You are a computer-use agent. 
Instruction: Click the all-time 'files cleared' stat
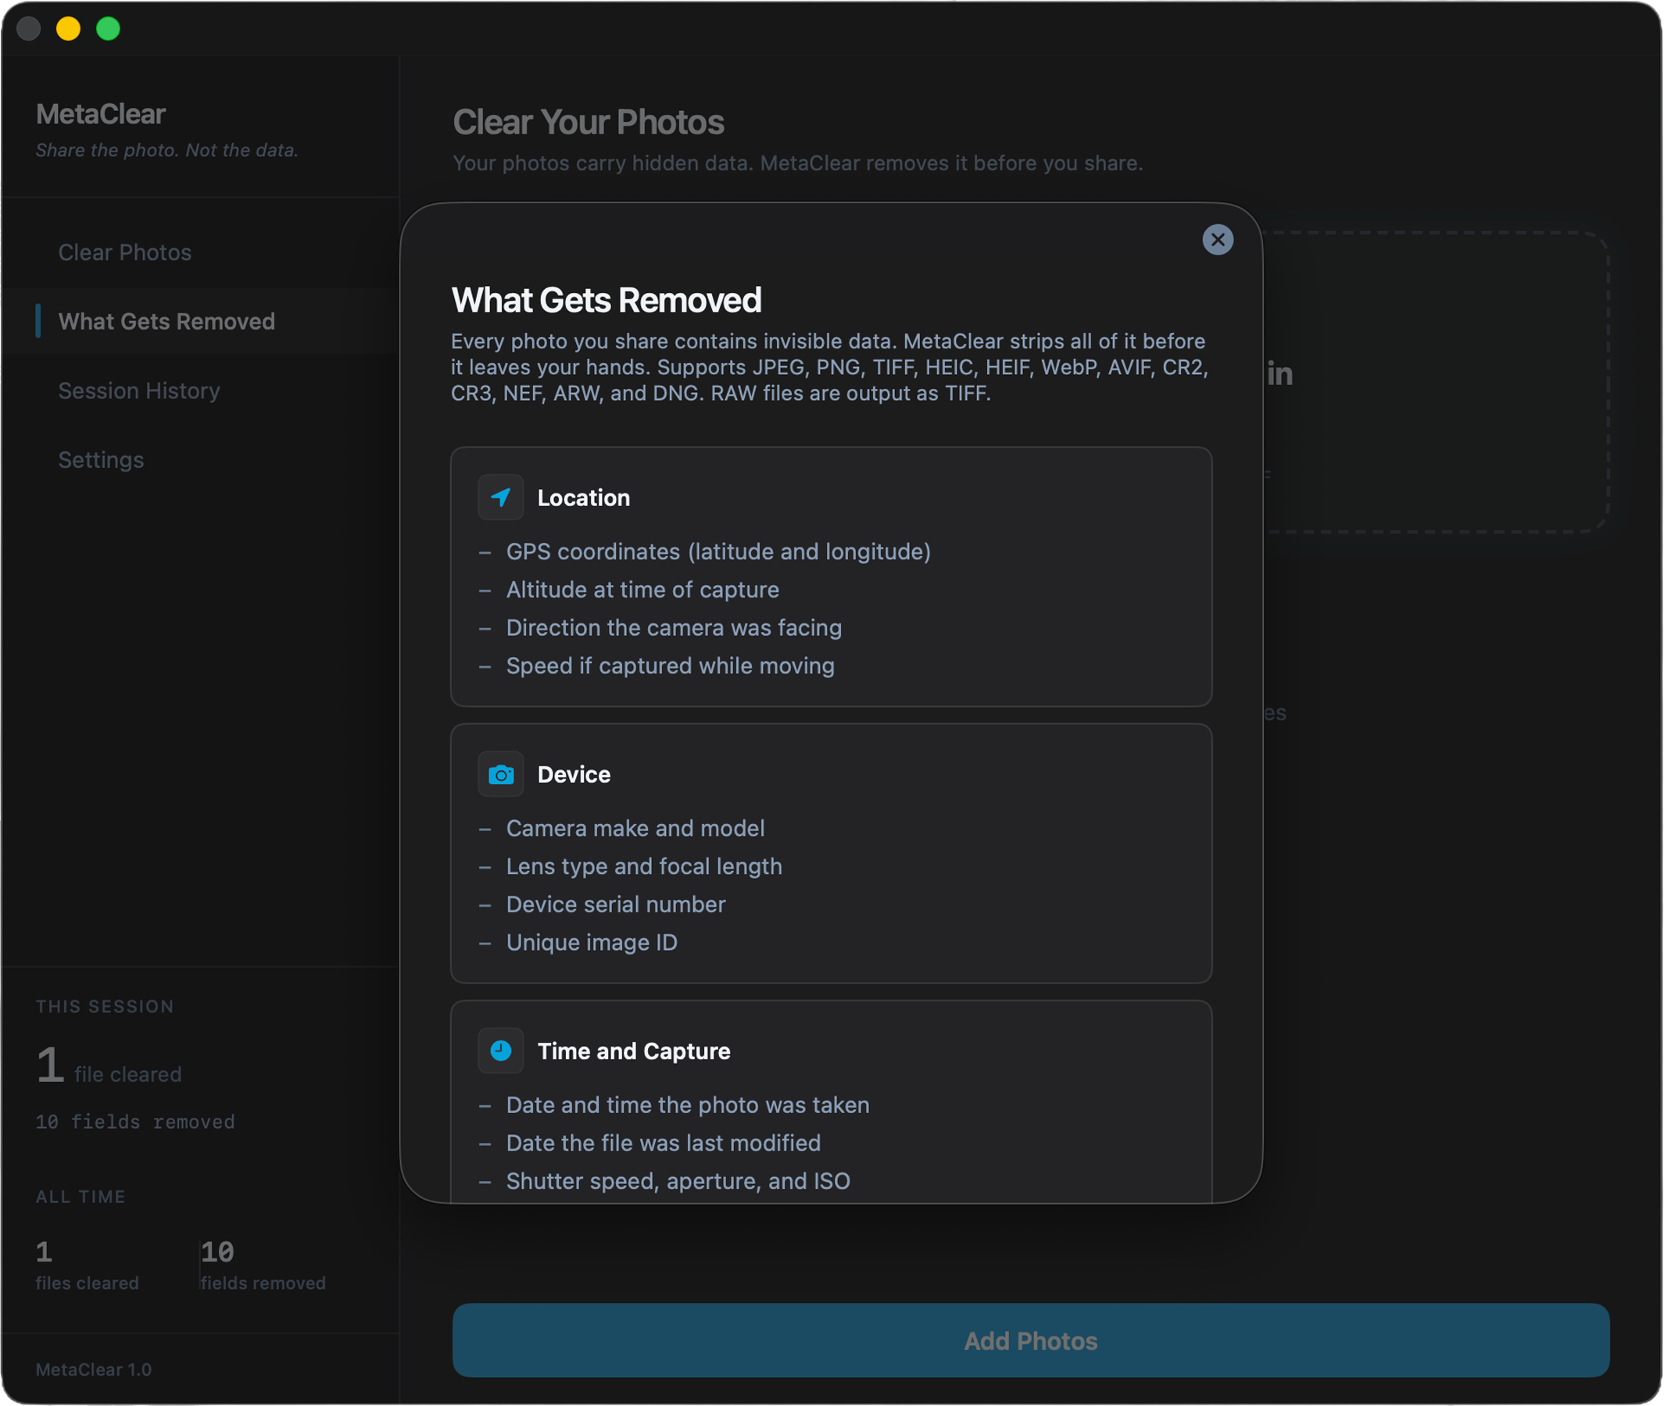[x=87, y=1265]
